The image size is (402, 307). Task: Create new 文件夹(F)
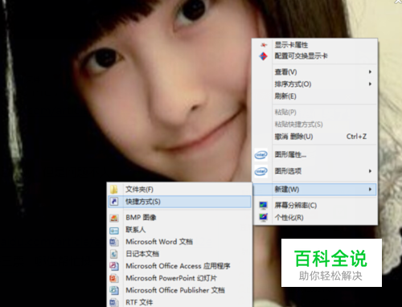pyautogui.click(x=179, y=190)
